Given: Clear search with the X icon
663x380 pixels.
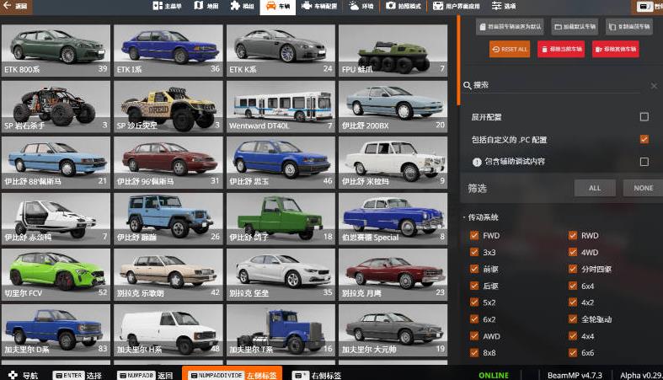Looking at the screenshot, I should pos(654,86).
